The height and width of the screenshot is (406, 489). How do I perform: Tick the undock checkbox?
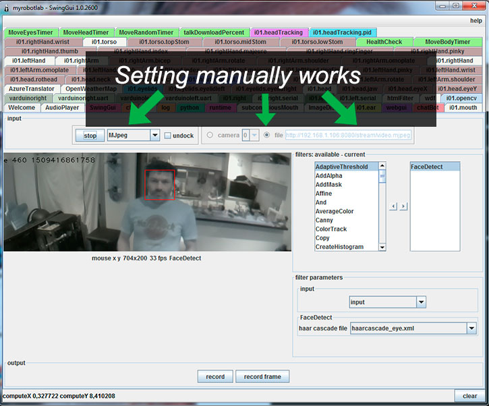[168, 136]
